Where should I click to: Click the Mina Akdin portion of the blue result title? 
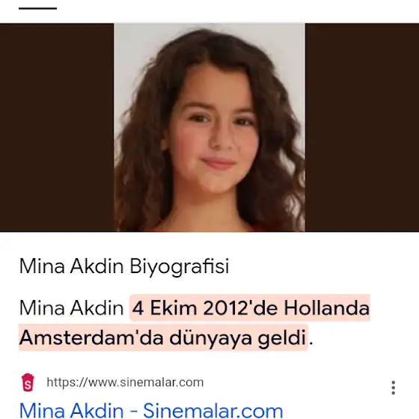coord(71,410)
